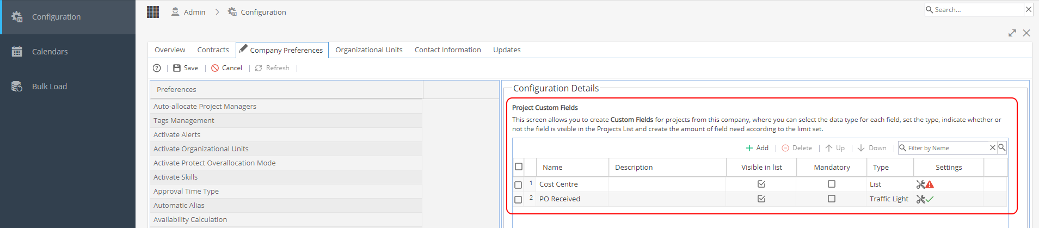Clear the Filter by Name field
This screenshot has height=228, width=1039.
(x=993, y=147)
